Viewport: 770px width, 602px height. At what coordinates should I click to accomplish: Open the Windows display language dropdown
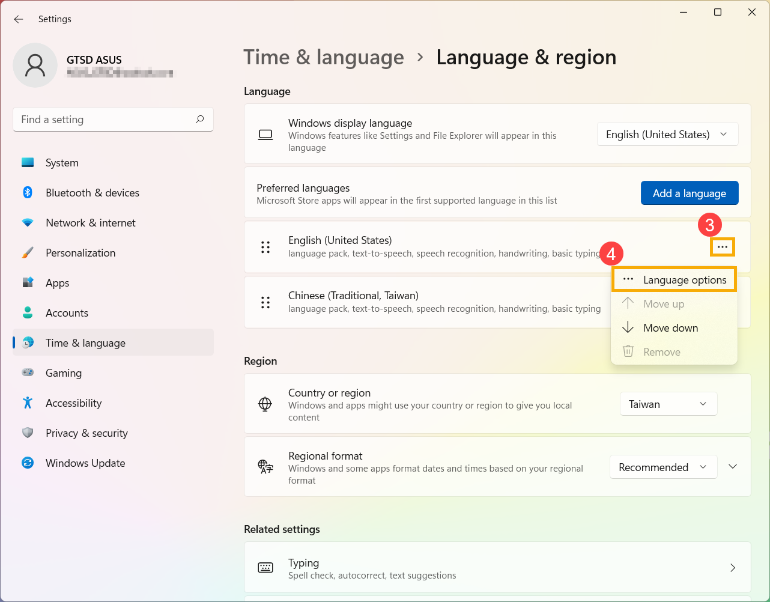[x=667, y=135]
